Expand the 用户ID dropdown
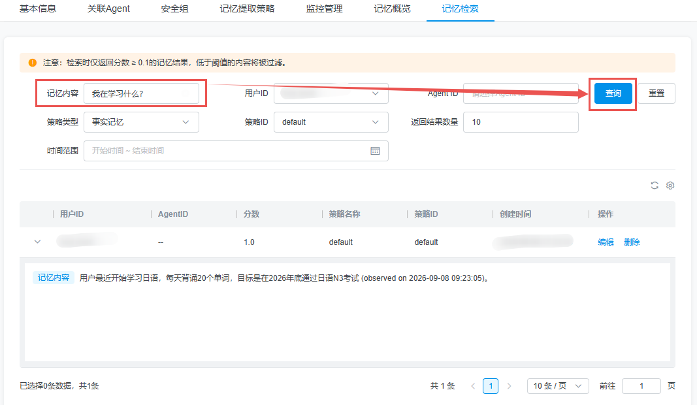 (331, 93)
